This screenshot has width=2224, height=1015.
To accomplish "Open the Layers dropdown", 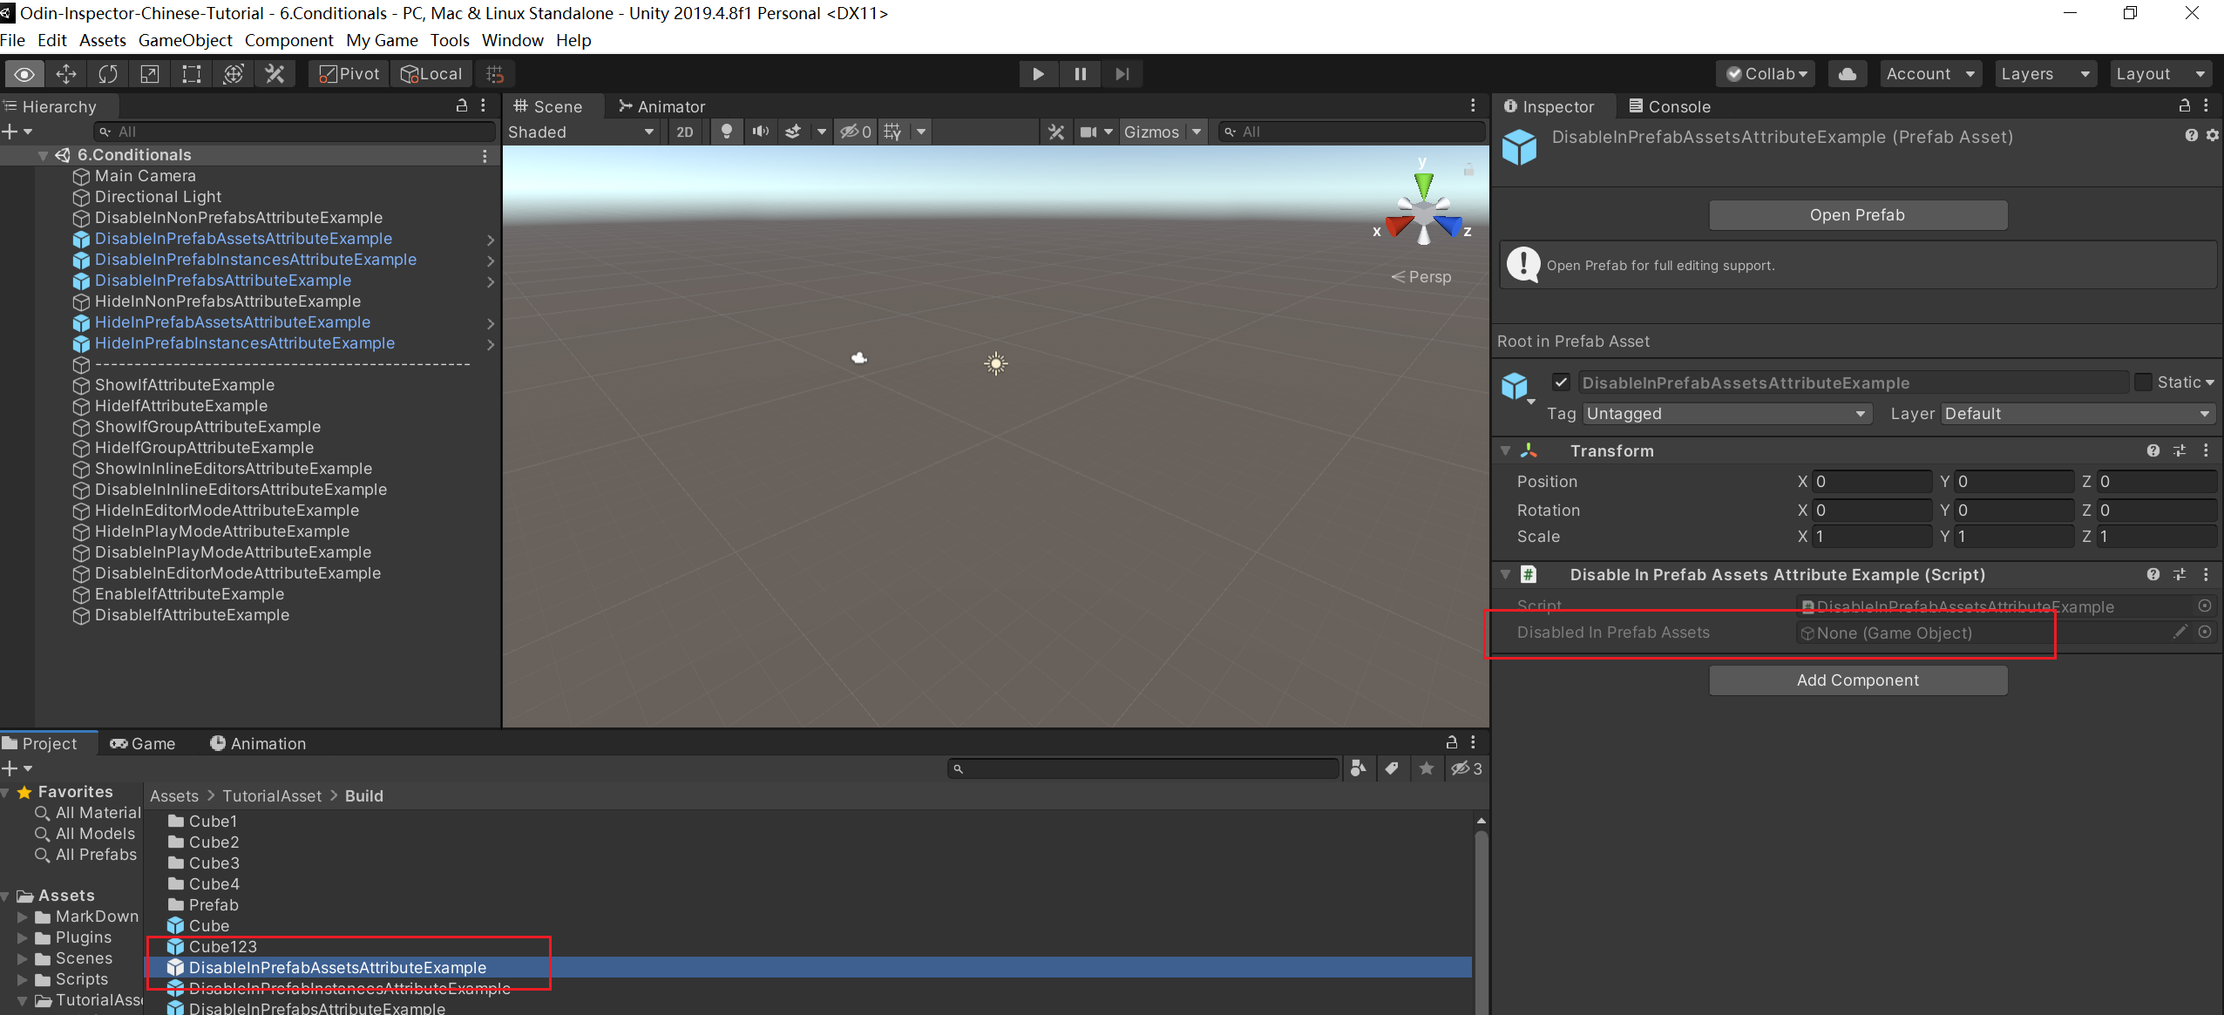I will pyautogui.click(x=2044, y=74).
